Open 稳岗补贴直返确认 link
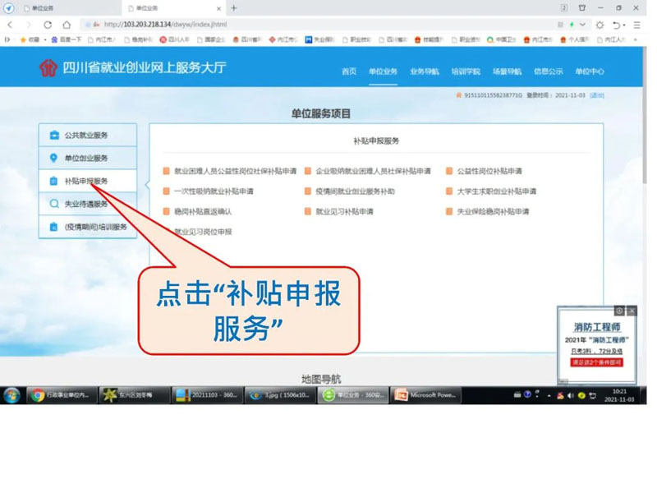This screenshot has height=493, width=657. (x=202, y=211)
